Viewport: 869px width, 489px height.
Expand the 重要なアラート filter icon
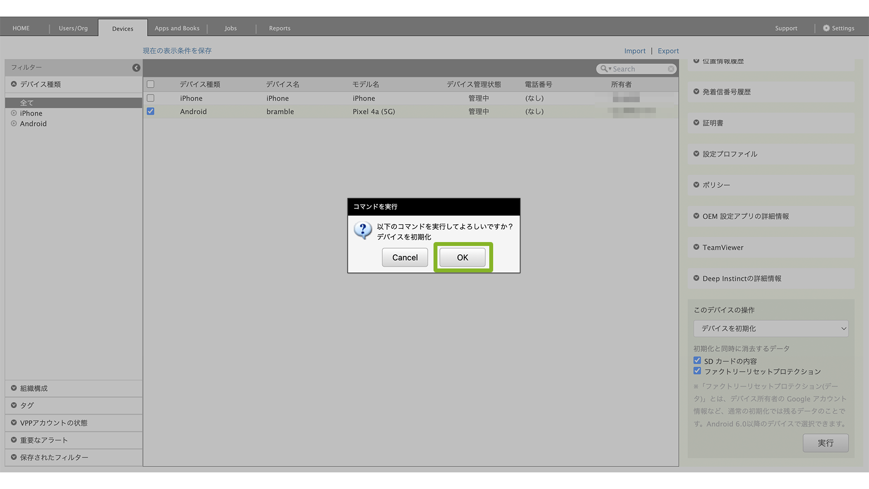click(14, 440)
